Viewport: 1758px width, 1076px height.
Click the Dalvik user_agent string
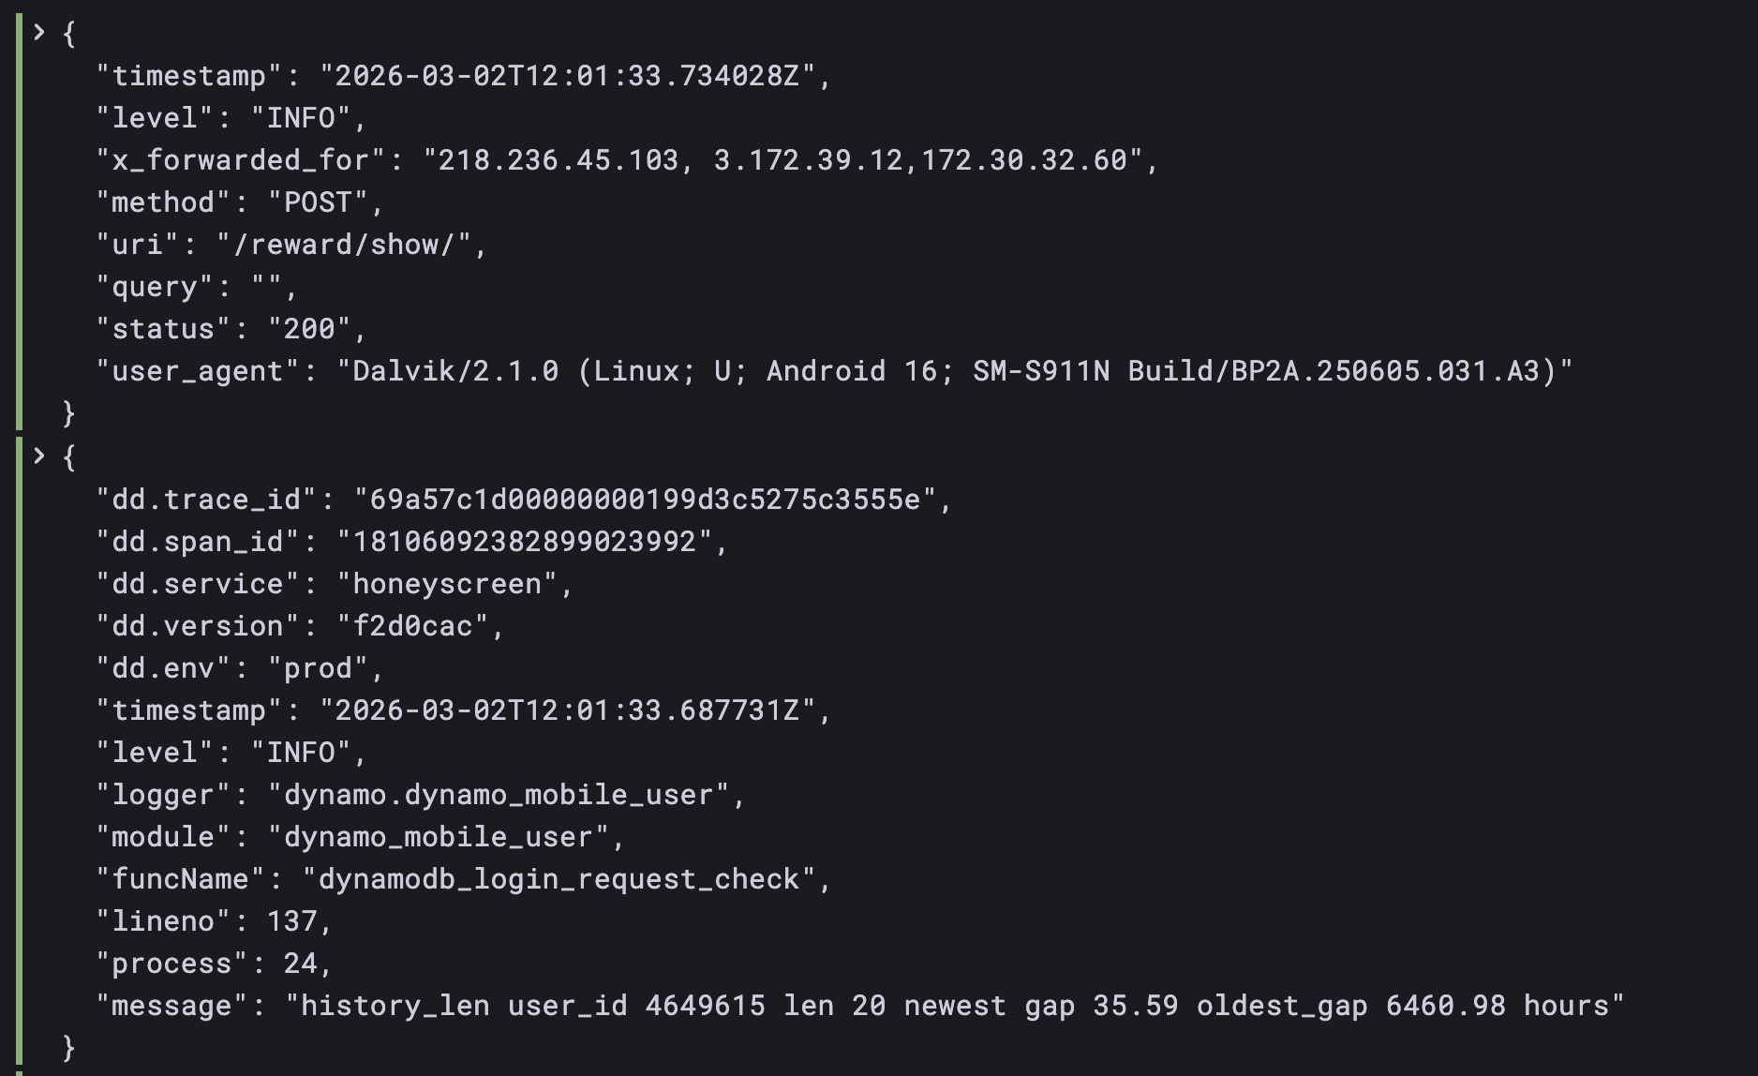point(954,371)
